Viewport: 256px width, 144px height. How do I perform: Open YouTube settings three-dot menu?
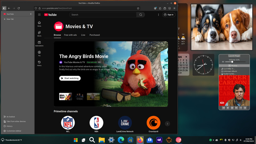click(158, 15)
